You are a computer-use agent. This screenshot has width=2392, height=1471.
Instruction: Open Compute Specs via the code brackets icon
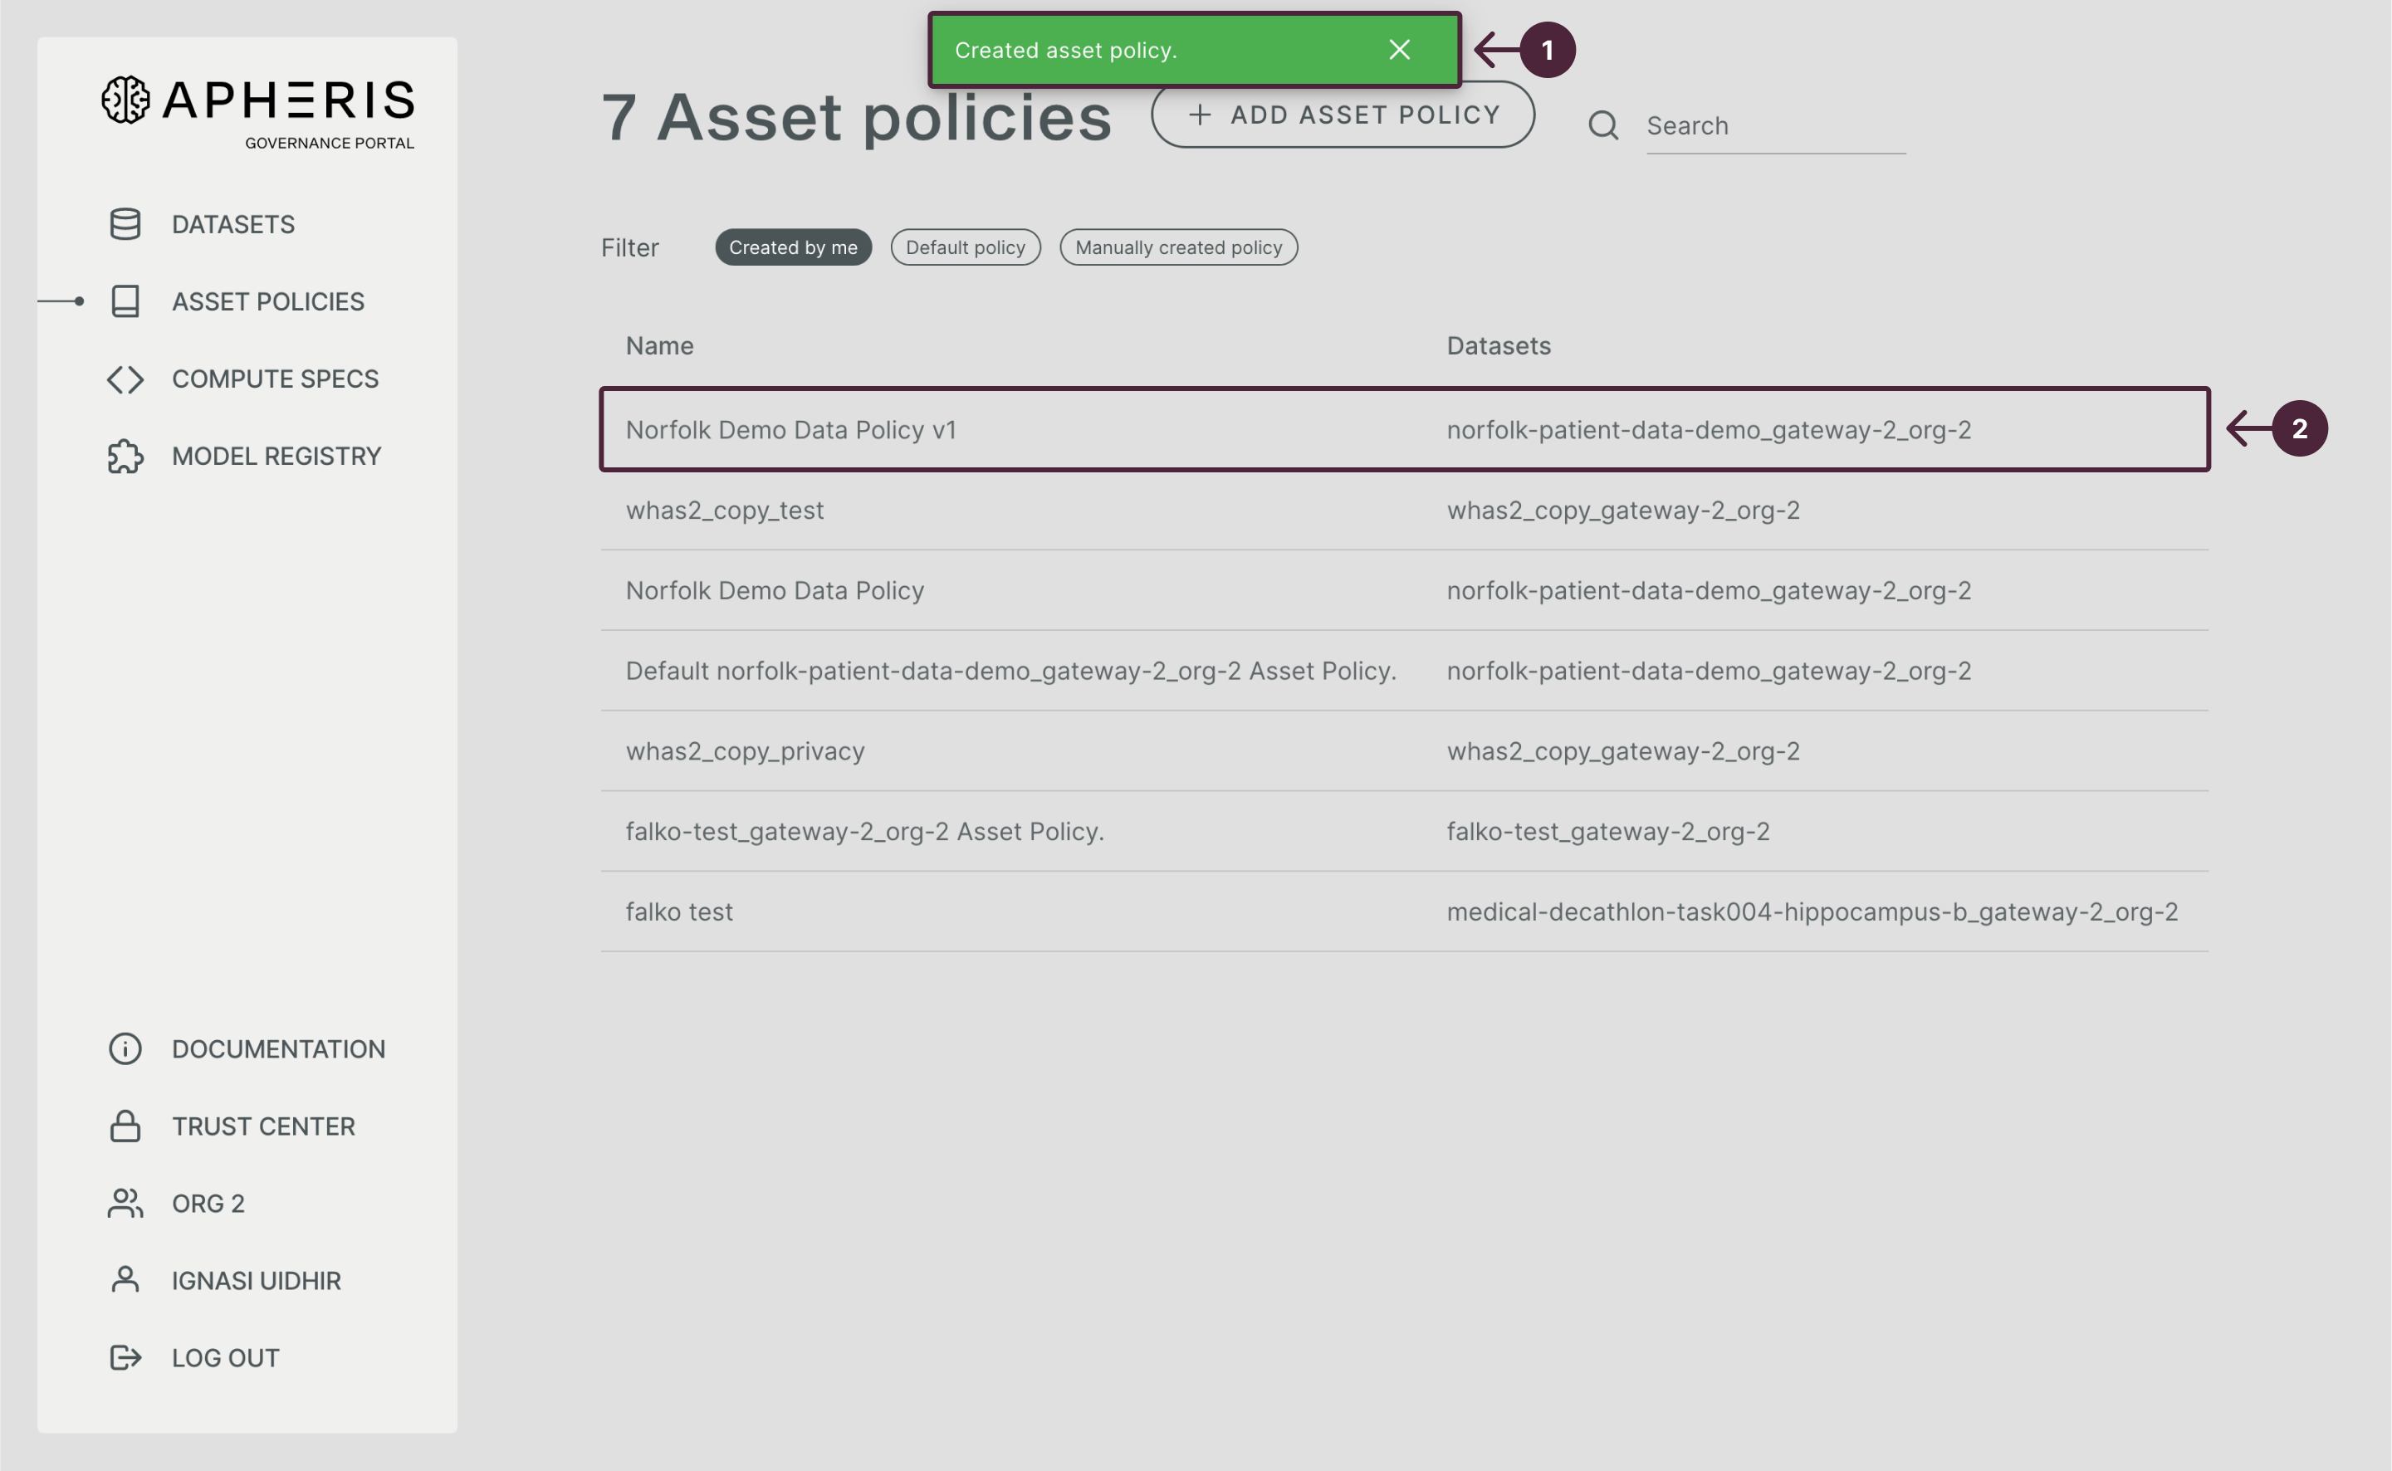coord(125,379)
